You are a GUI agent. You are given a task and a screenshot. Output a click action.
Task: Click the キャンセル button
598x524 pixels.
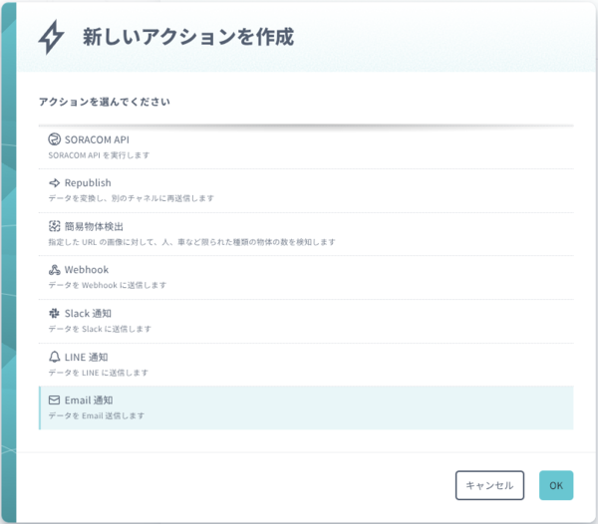(x=489, y=485)
